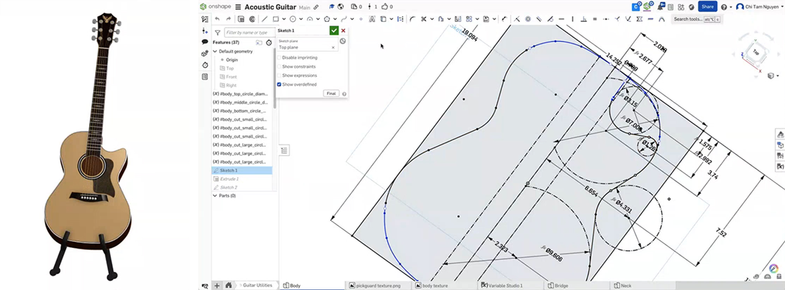Click the Undo arrow in toolbar
This screenshot has width=785, height=290.
pyautogui.click(x=217, y=19)
